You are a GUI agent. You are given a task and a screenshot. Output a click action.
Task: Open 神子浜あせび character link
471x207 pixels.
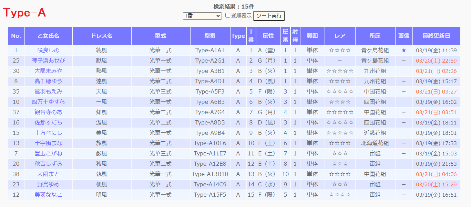[49, 61]
